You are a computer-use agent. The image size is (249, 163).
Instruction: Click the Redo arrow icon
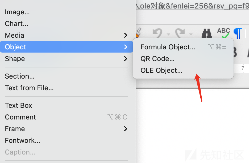[180, 33]
